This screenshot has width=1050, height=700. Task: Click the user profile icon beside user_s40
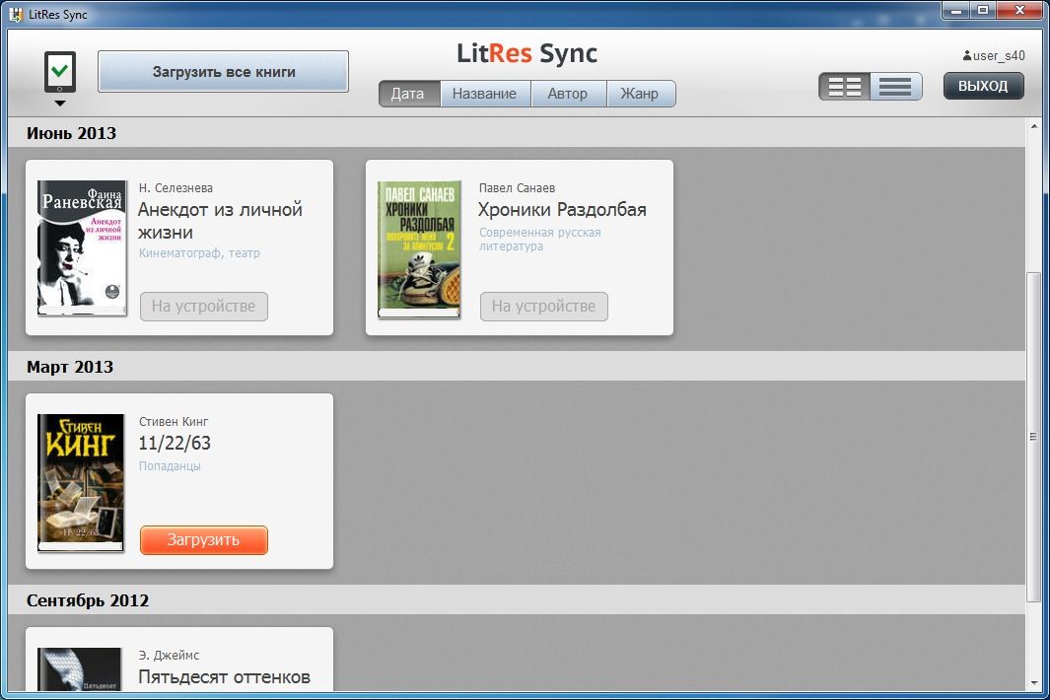coord(967,55)
